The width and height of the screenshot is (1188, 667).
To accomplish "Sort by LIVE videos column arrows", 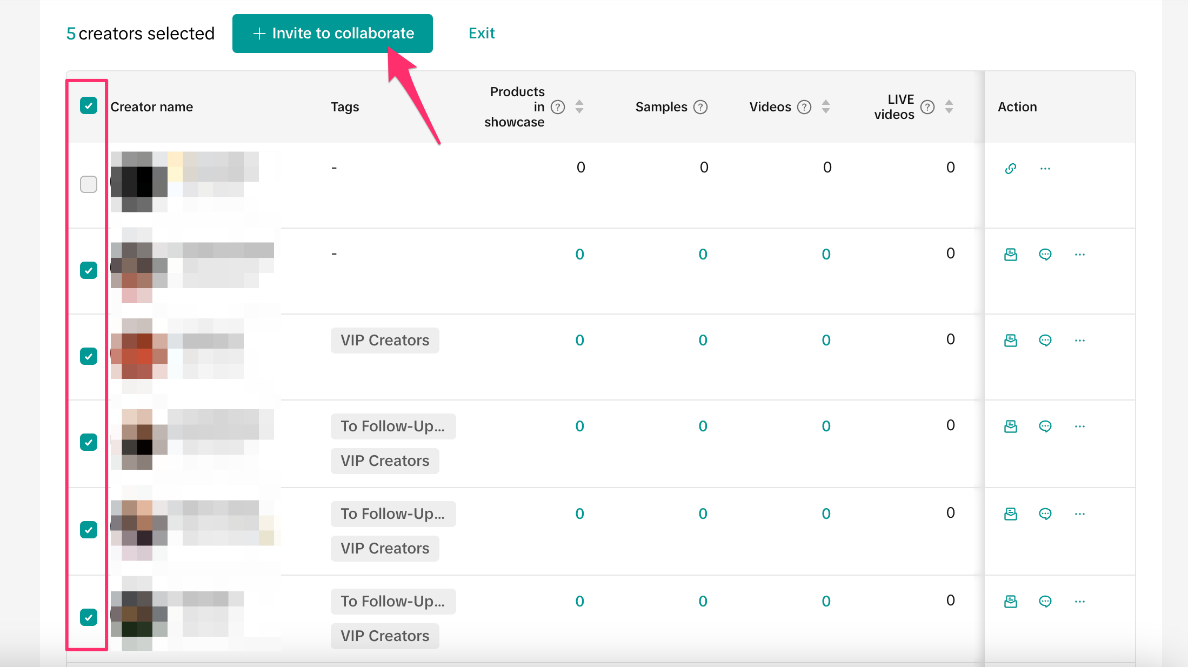I will [x=949, y=107].
